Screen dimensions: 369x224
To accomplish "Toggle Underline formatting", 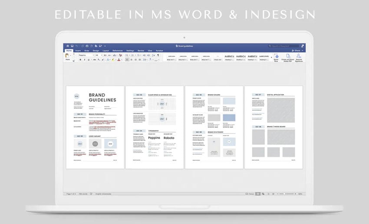I will coord(89,60).
